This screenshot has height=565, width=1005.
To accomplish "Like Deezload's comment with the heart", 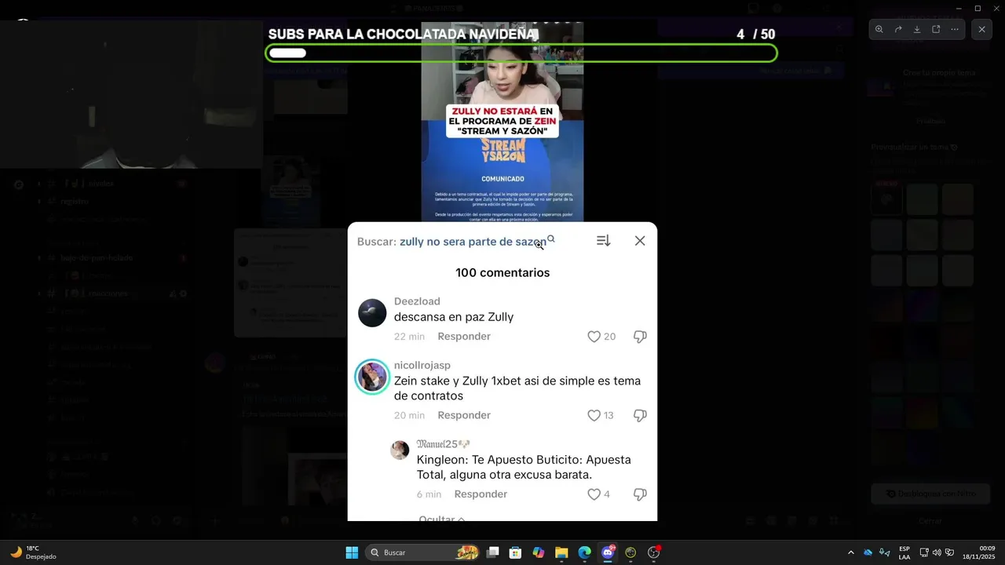I will (594, 337).
